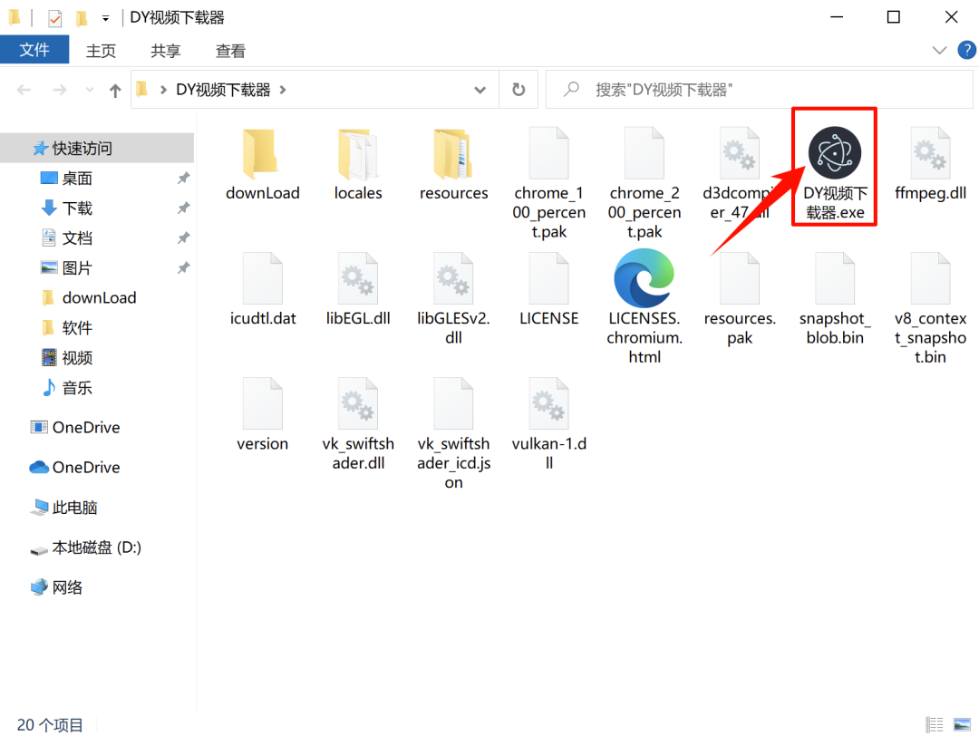The height and width of the screenshot is (736, 979).
Task: Select the LICENSE file
Action: (548, 290)
